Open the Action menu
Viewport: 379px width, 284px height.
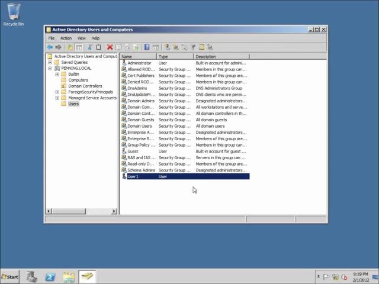(x=66, y=38)
